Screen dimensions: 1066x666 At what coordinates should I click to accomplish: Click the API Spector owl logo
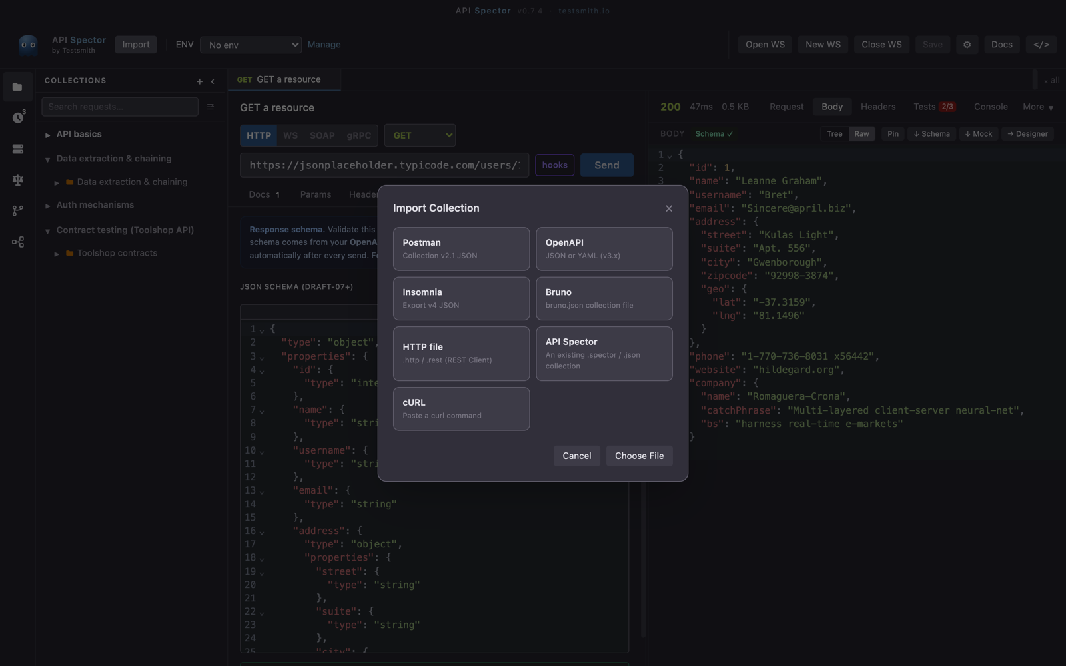coord(28,45)
